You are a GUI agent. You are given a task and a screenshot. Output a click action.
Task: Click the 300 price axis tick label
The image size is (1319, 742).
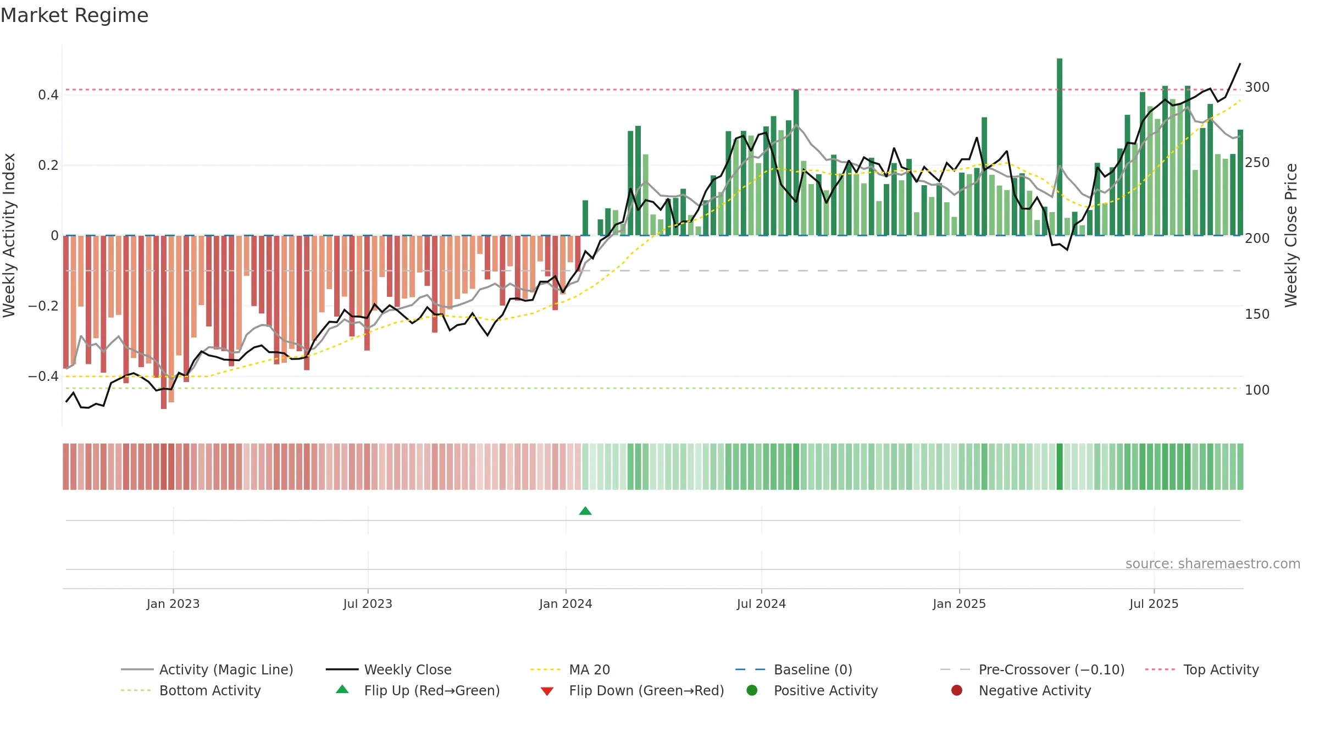pyautogui.click(x=1257, y=87)
